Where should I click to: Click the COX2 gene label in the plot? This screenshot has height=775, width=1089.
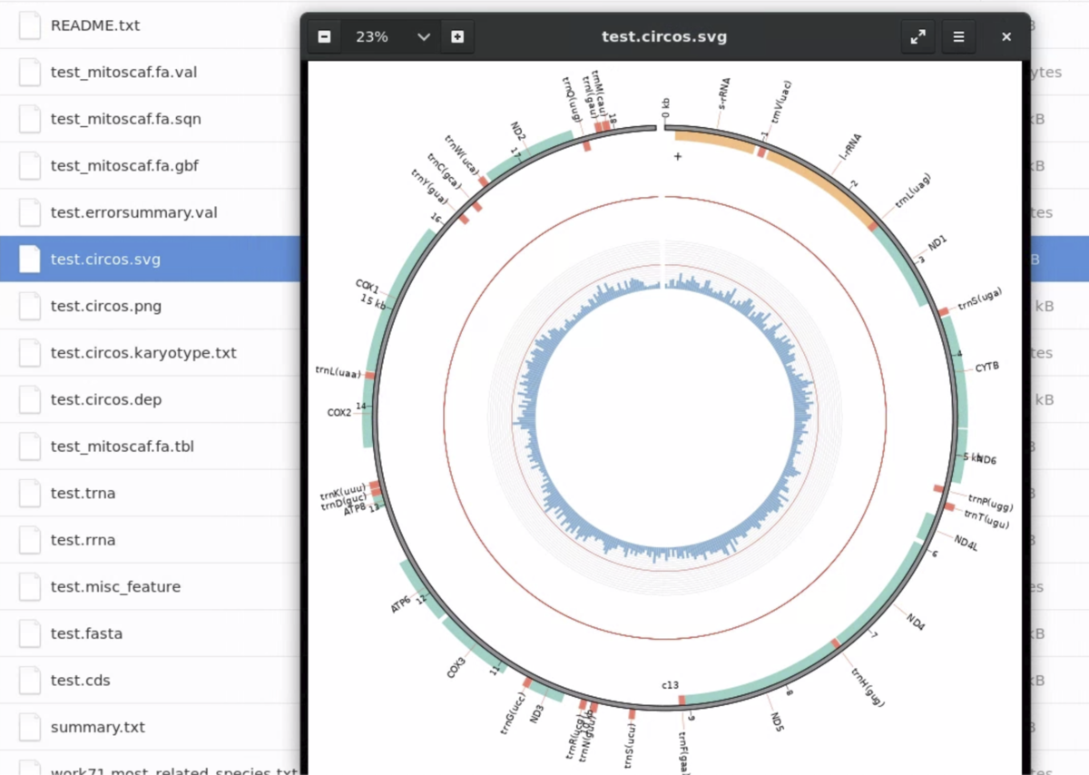(339, 412)
